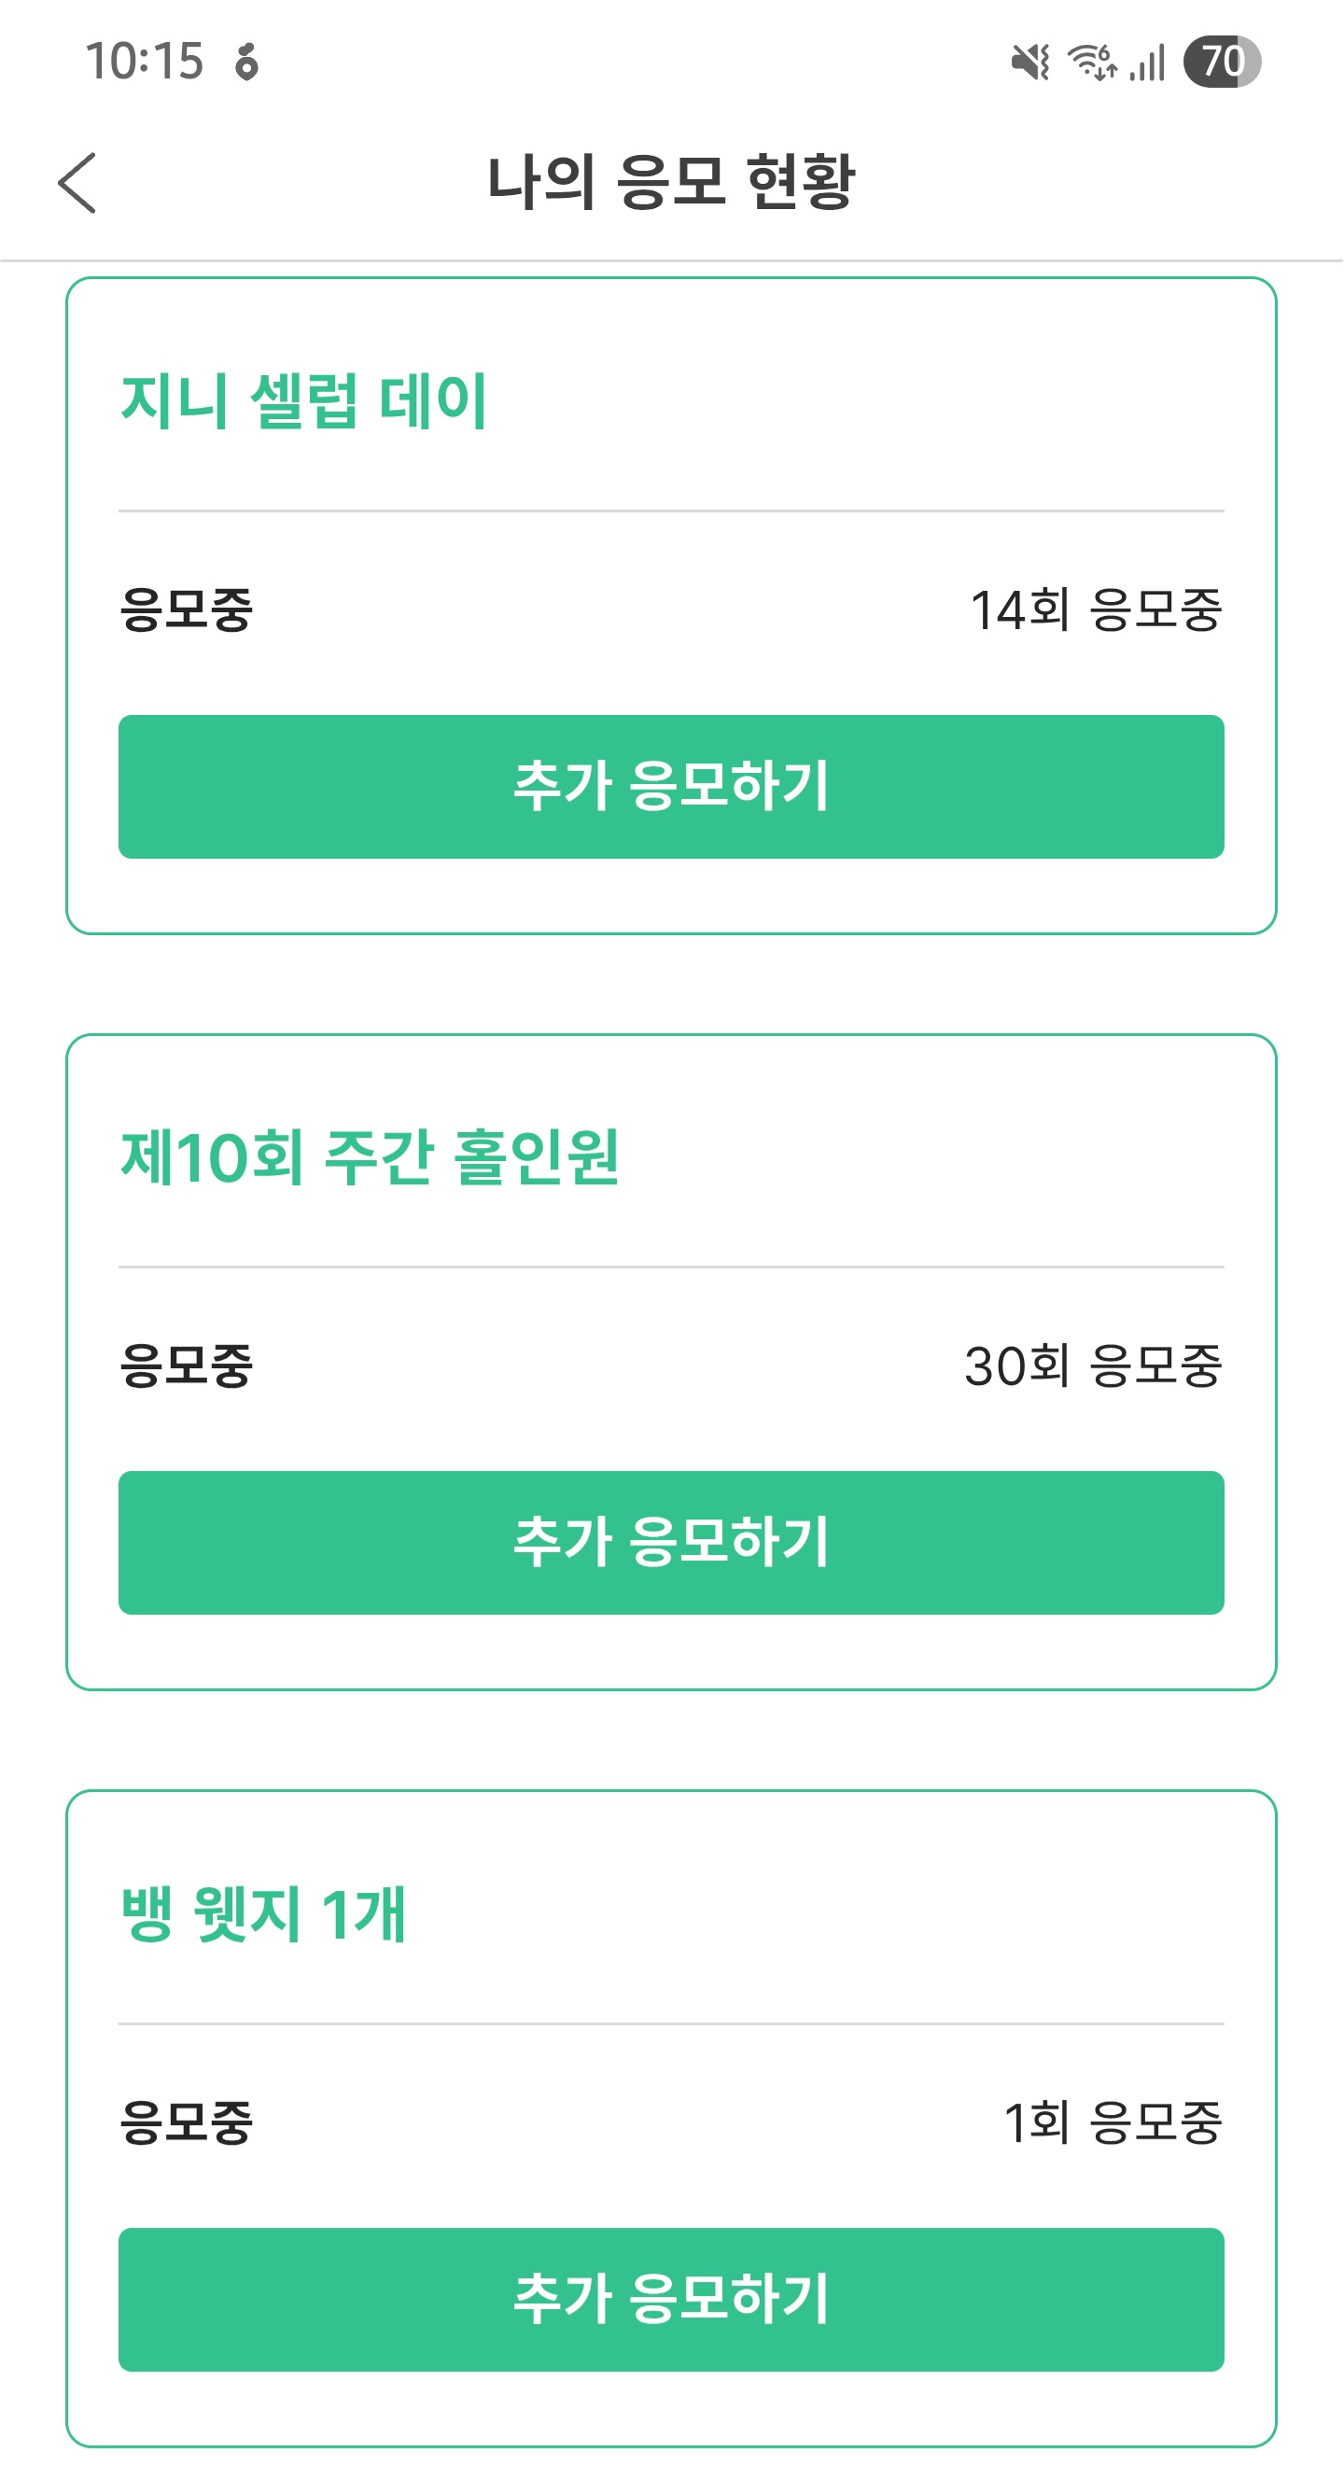This screenshot has width=1344, height=2478.
Task: Open the 지니 셀럽 데이 title
Action: tap(304, 400)
